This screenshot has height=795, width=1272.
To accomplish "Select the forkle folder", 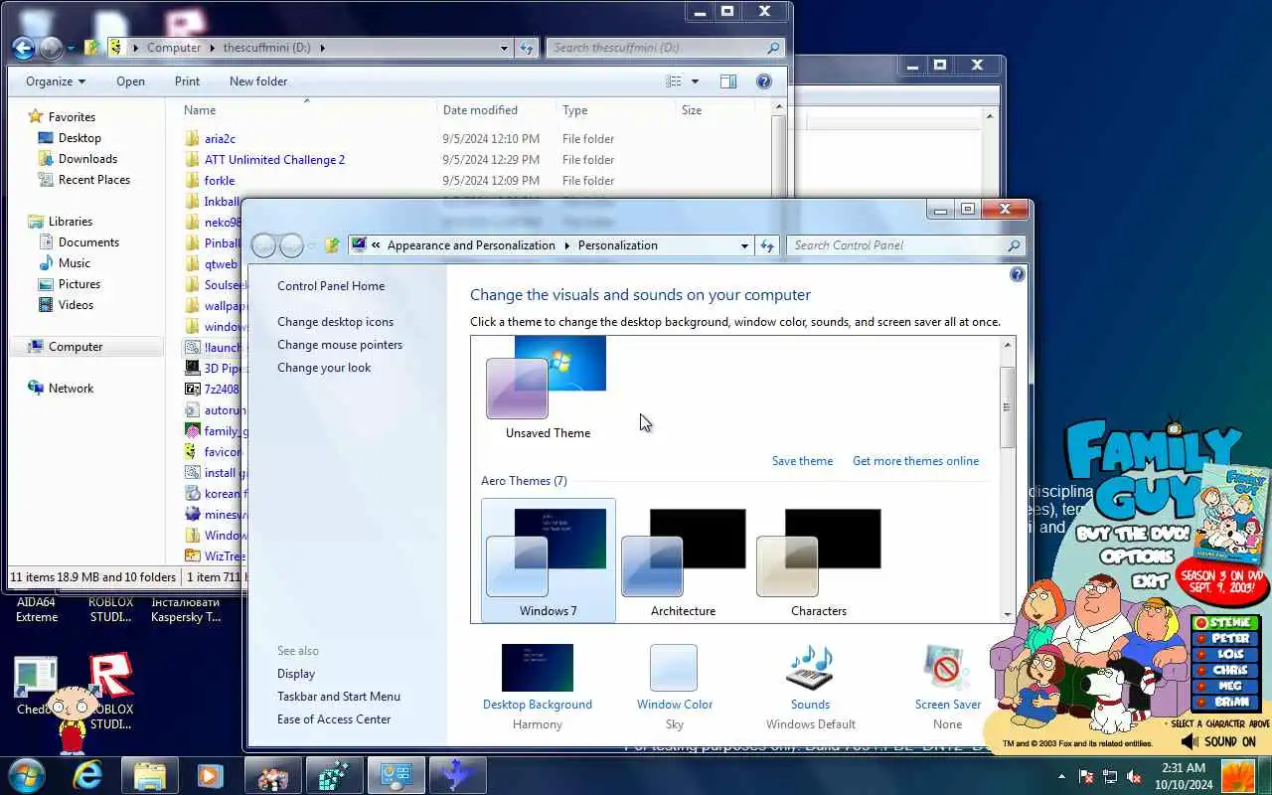I will (x=220, y=181).
